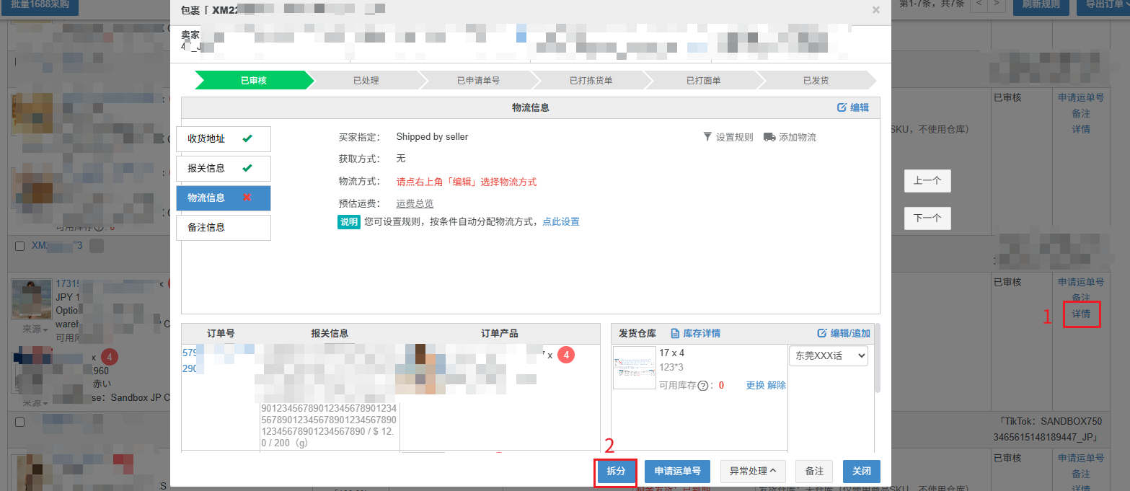Click the 已发货 progress step
Viewport: 1130px width, 491px height.
(816, 80)
